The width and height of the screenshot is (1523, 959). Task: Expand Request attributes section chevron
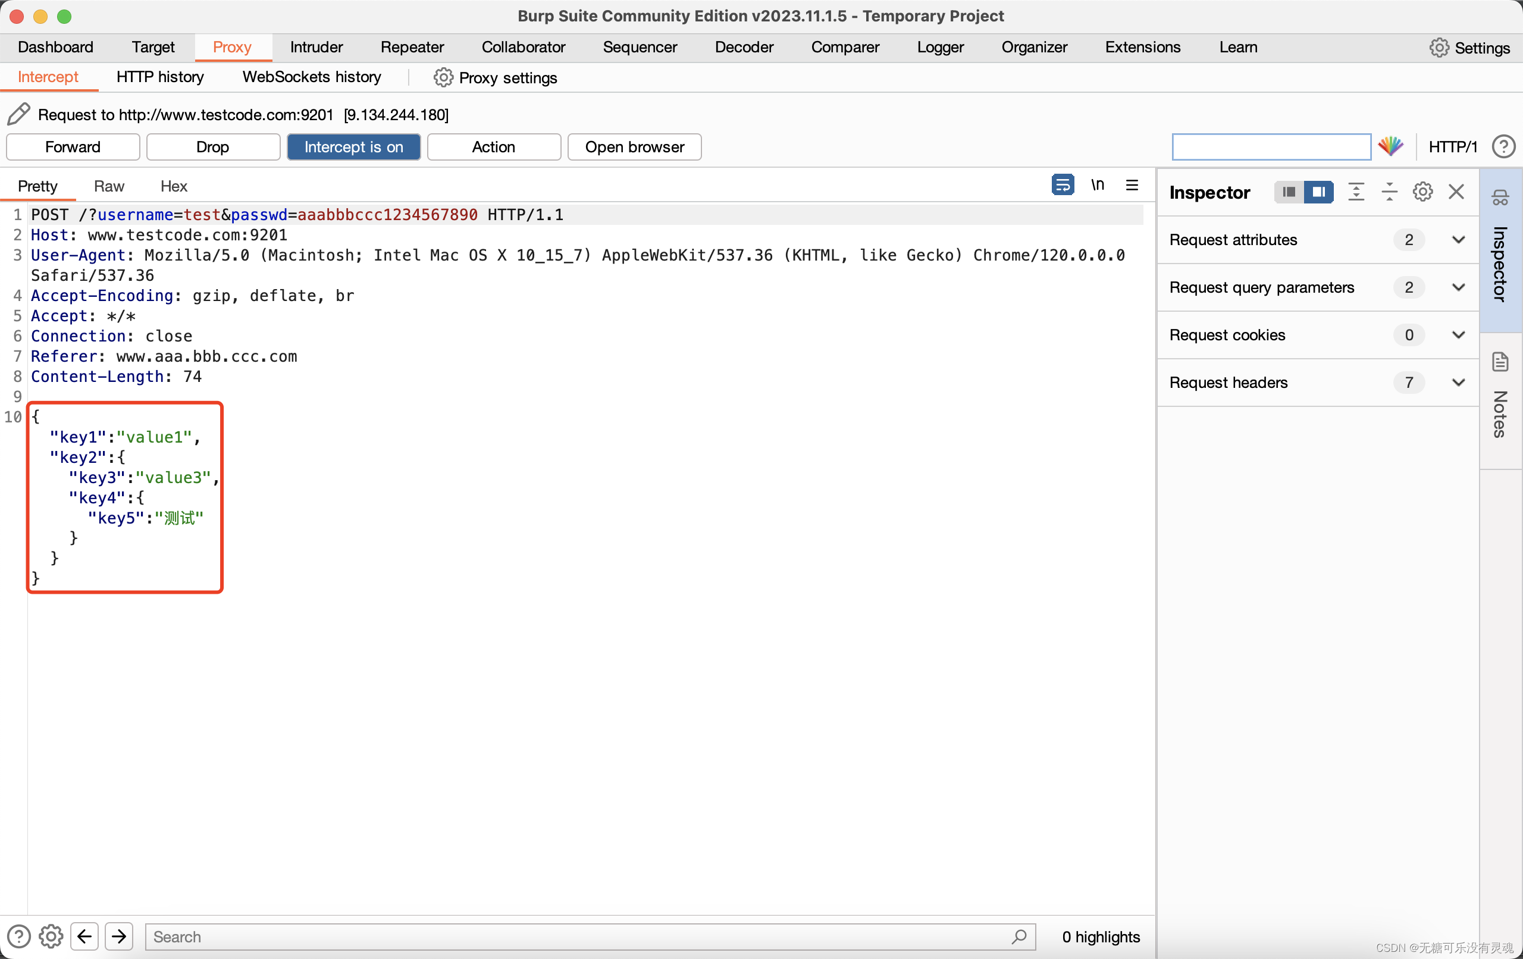coord(1459,240)
